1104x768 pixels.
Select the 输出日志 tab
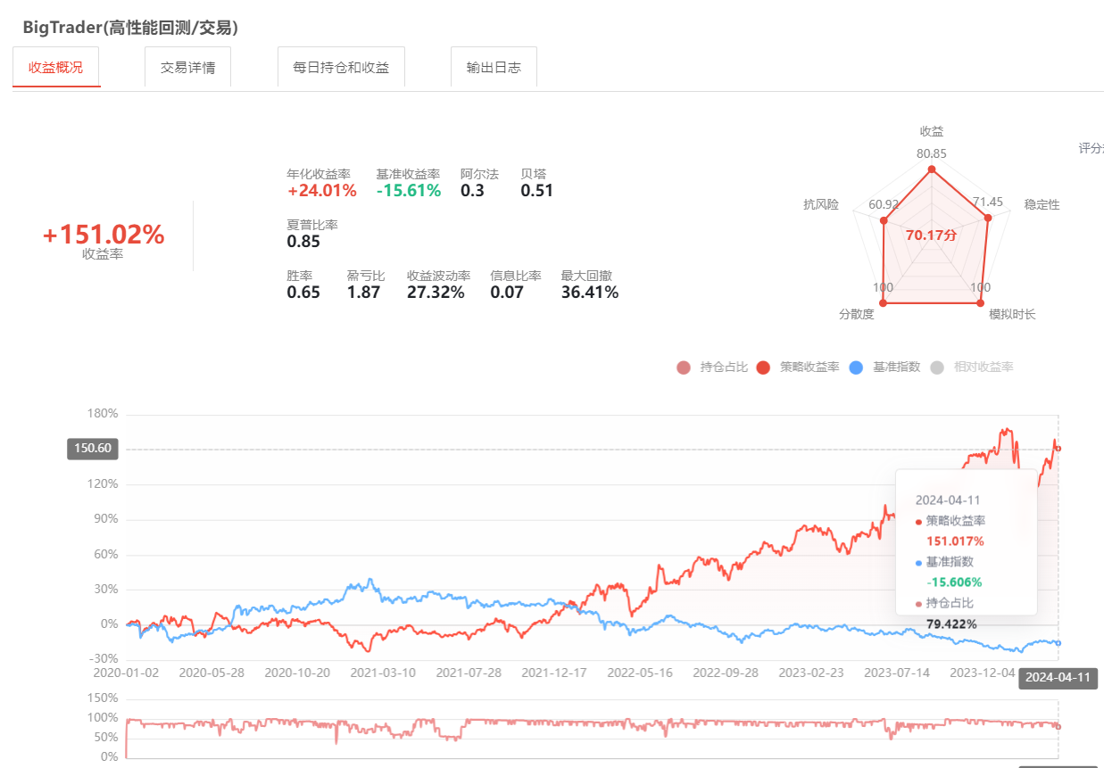coord(494,68)
